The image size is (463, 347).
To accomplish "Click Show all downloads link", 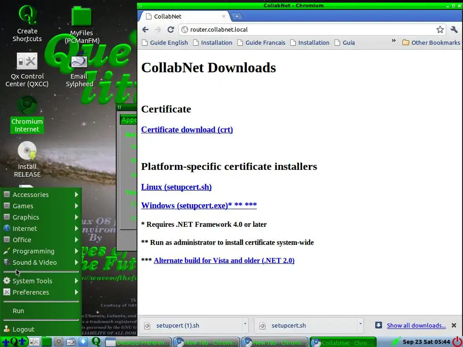I will [x=416, y=325].
